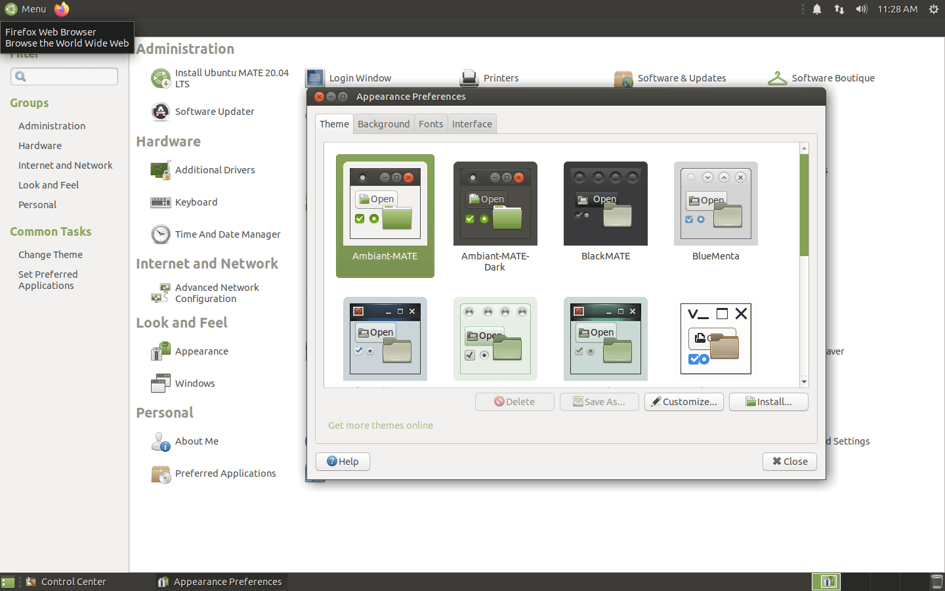Image resolution: width=945 pixels, height=591 pixels.
Task: Launch Software Updater icon
Action: pos(160,112)
